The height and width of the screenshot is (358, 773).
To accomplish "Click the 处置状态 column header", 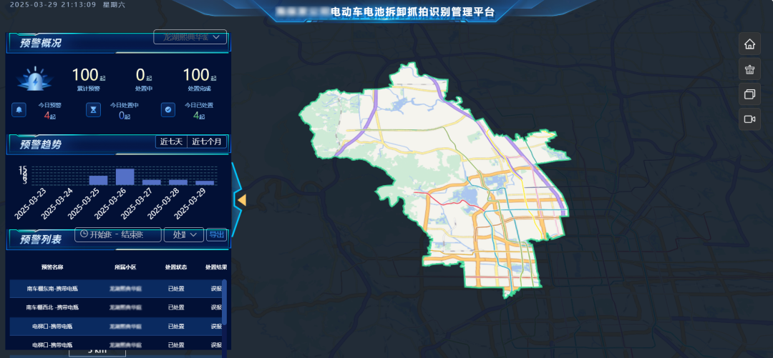I will coord(176,267).
